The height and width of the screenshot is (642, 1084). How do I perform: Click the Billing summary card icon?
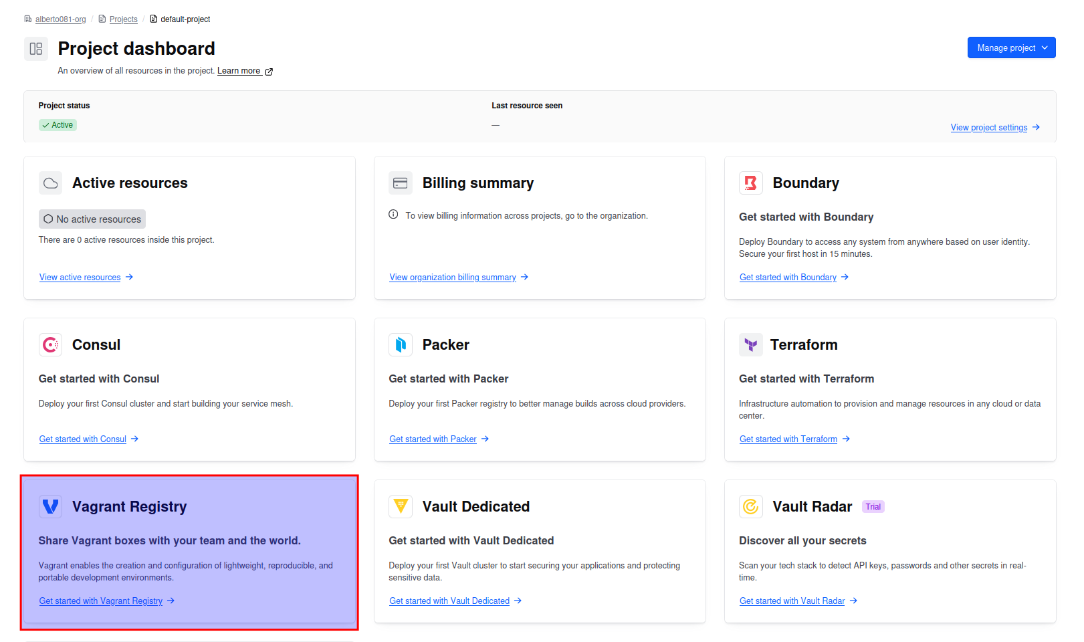point(401,183)
